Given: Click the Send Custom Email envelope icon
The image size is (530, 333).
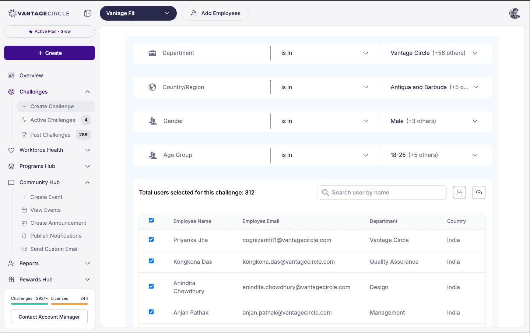Looking at the screenshot, I should pyautogui.click(x=24, y=249).
